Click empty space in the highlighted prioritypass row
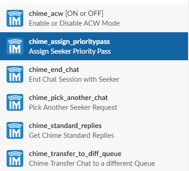Screen dimensions: 189x171 coord(149,46)
